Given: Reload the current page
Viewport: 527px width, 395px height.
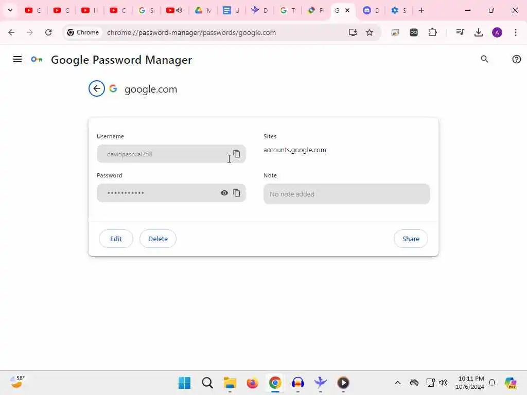Looking at the screenshot, I should click(x=48, y=32).
